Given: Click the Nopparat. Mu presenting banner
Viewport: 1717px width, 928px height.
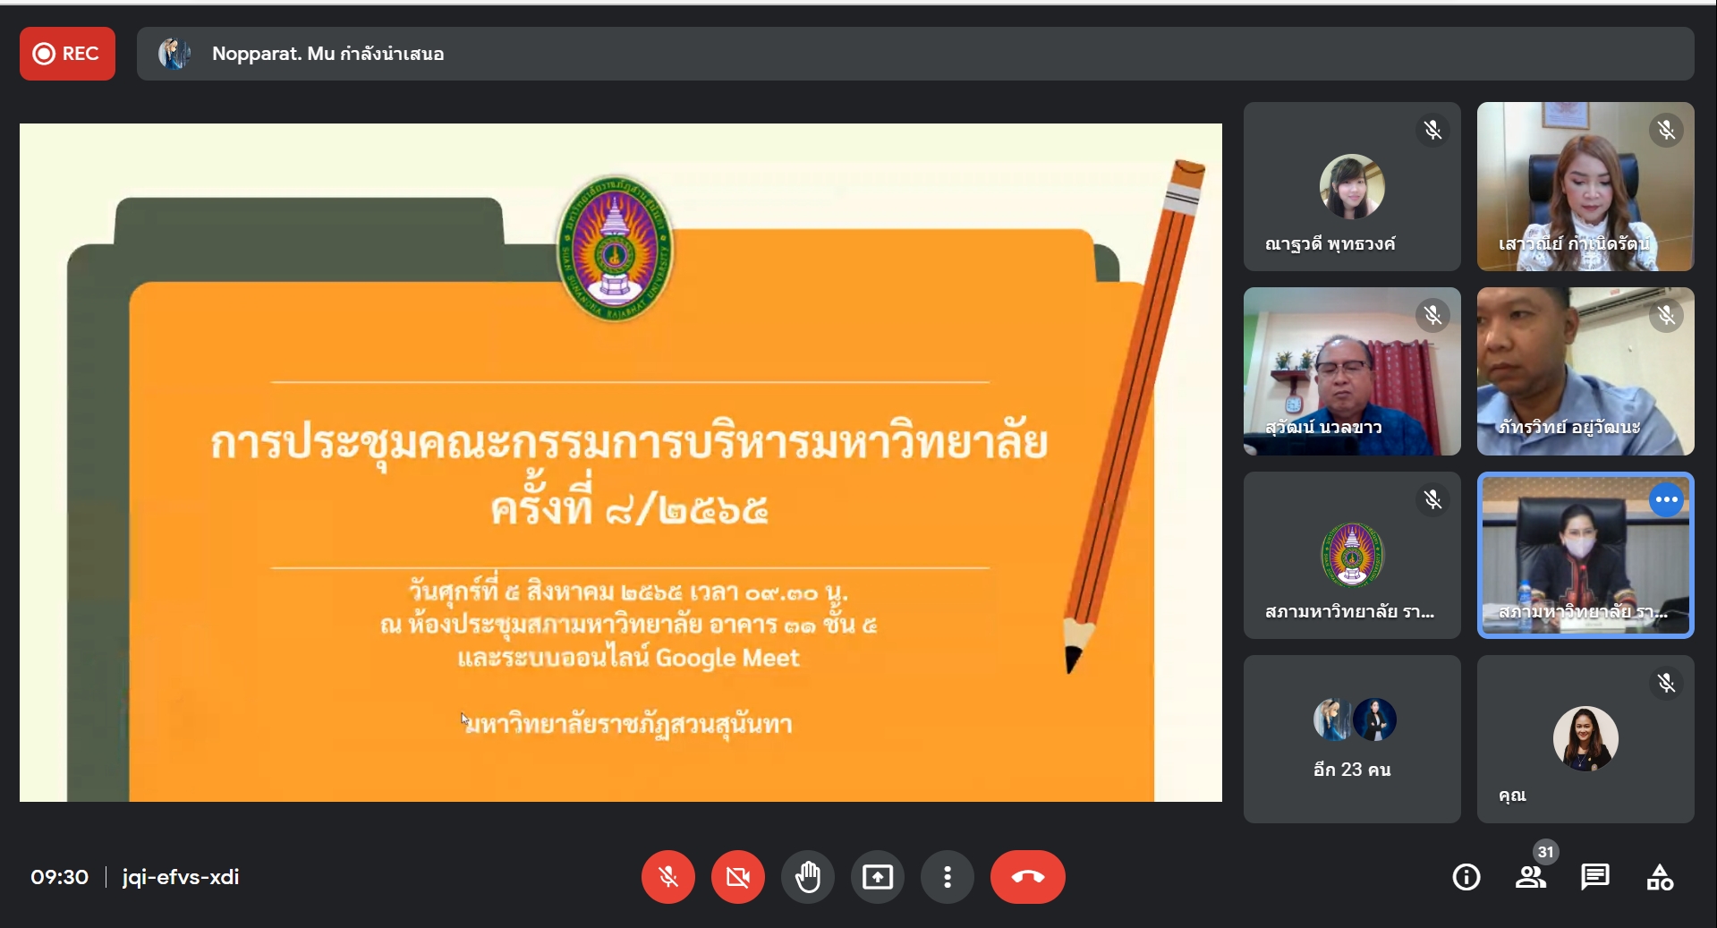Looking at the screenshot, I should (913, 54).
